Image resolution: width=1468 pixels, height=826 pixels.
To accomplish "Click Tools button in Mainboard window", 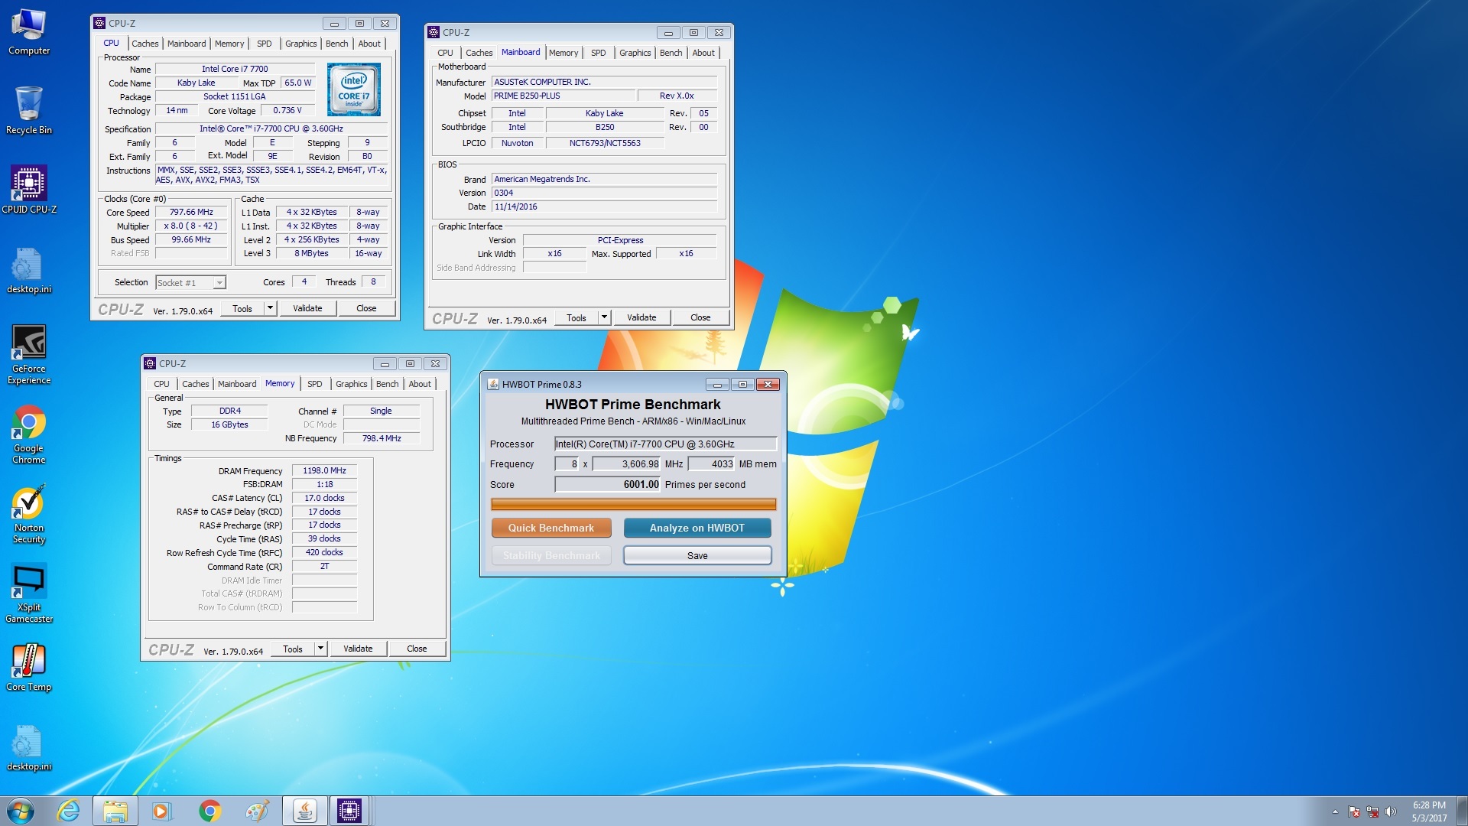I will (576, 317).
